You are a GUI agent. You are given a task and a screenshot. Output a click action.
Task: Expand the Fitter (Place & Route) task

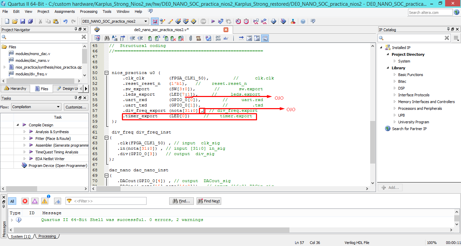coord(24,139)
